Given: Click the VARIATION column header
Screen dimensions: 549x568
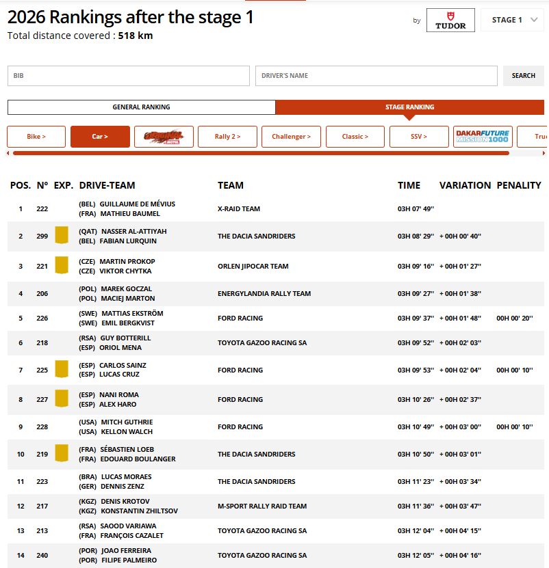Looking at the screenshot, I should tap(465, 185).
